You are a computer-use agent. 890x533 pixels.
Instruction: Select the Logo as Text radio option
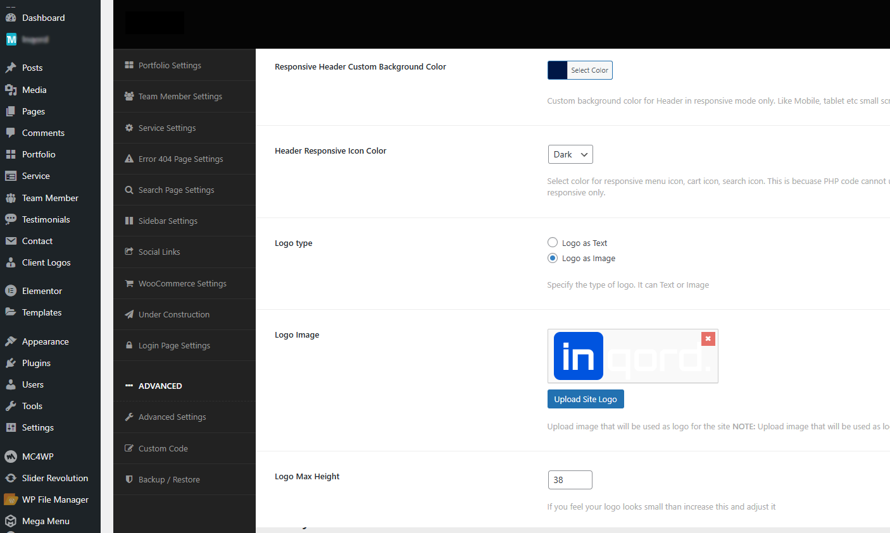pyautogui.click(x=553, y=243)
